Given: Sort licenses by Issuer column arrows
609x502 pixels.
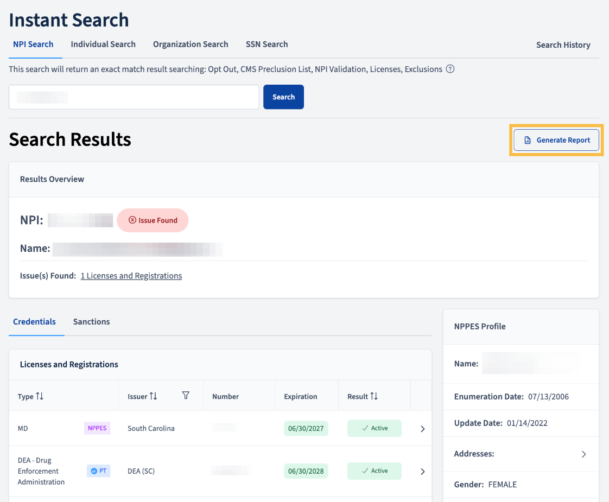Looking at the screenshot, I should pyautogui.click(x=154, y=396).
